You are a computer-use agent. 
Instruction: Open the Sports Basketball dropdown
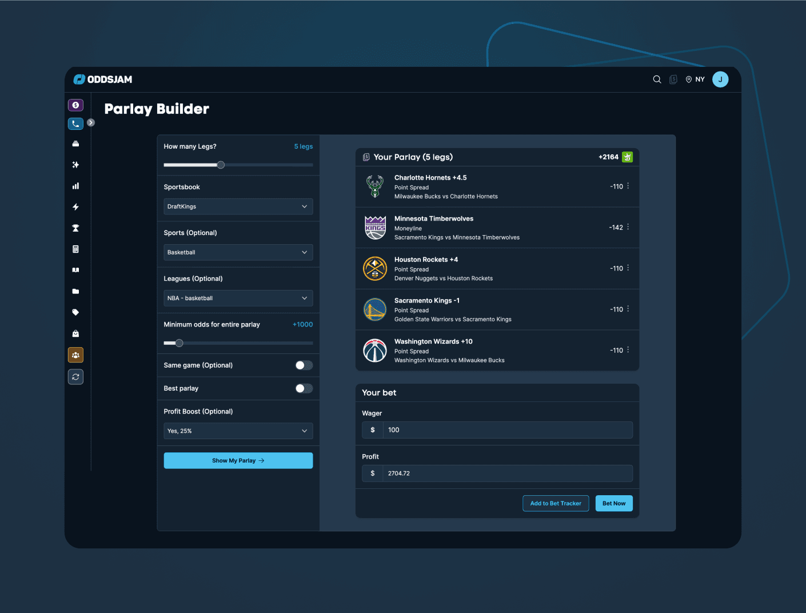tap(238, 252)
